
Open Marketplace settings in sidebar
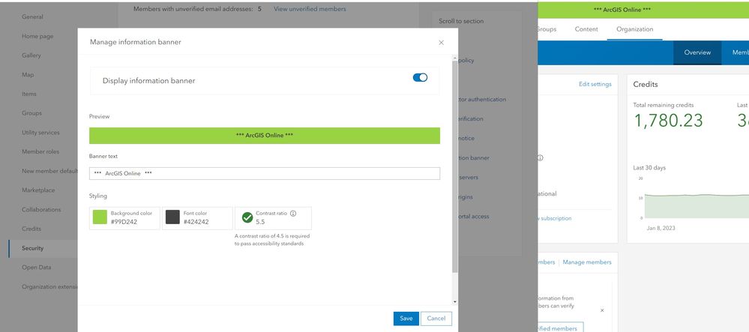click(38, 190)
